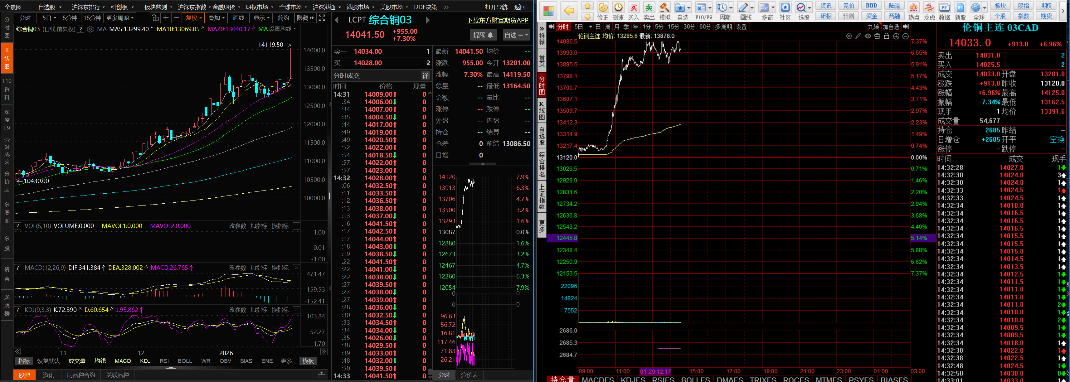Toggle eye visibility icon on 伦铜 chart
Image resolution: width=1070 pixels, height=382 pixels.
[868, 36]
